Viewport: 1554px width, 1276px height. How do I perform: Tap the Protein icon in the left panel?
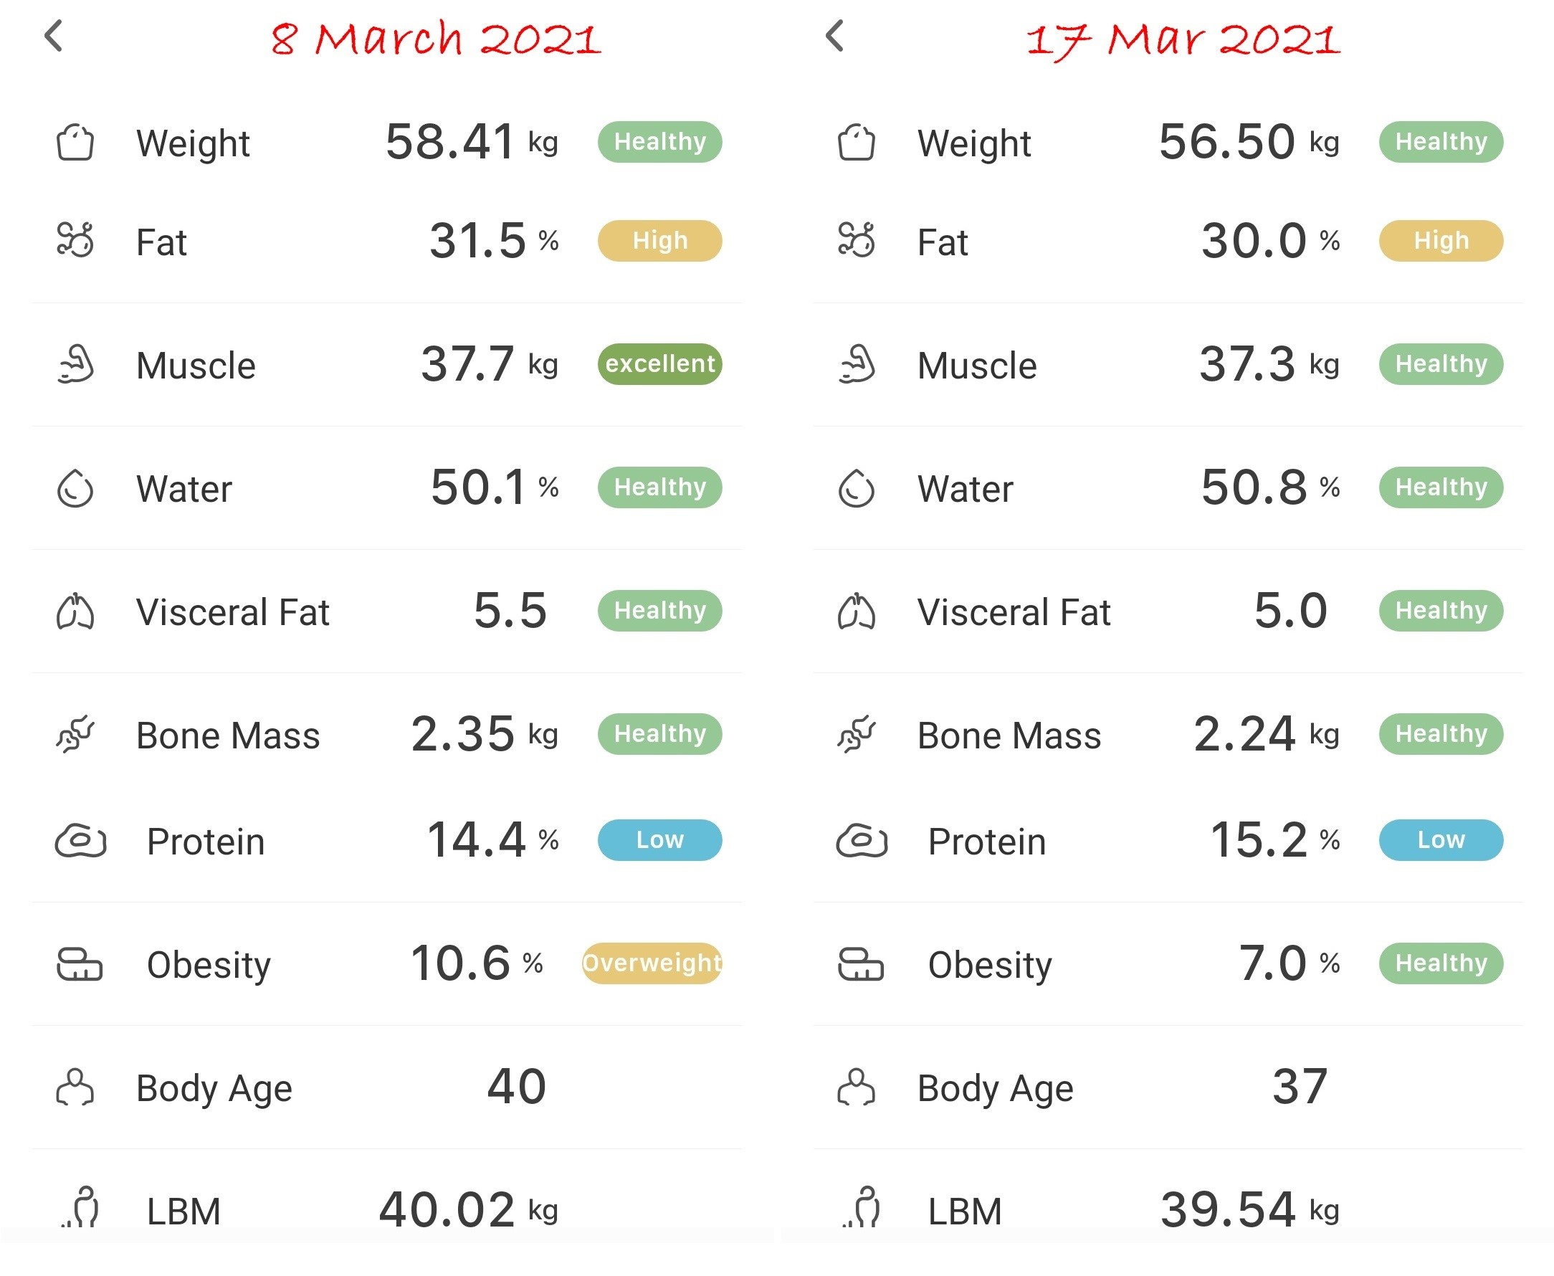coord(81,840)
